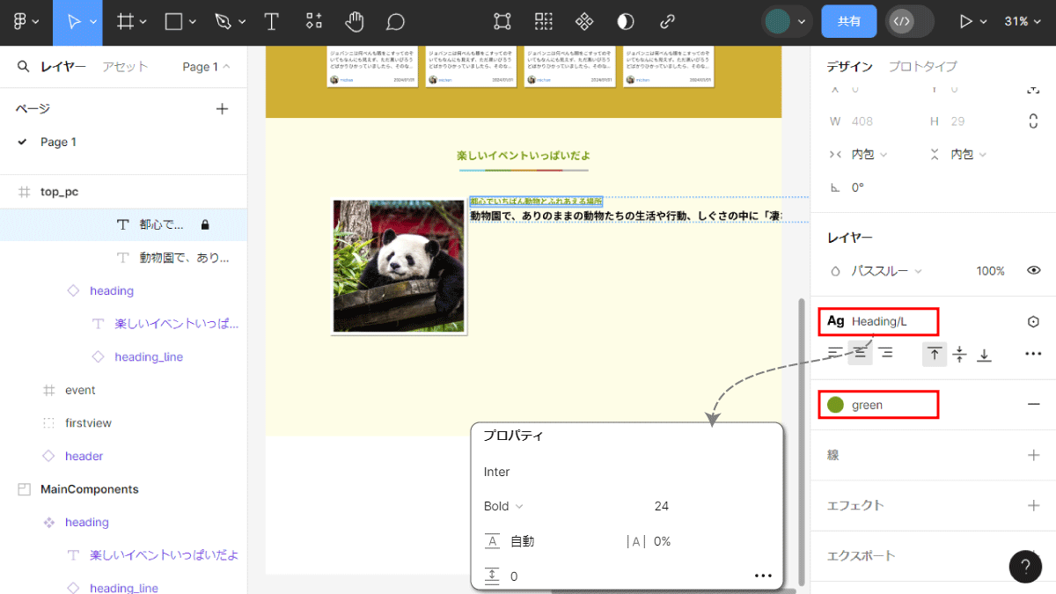
Task: Open the Figma main menu
Action: click(19, 21)
